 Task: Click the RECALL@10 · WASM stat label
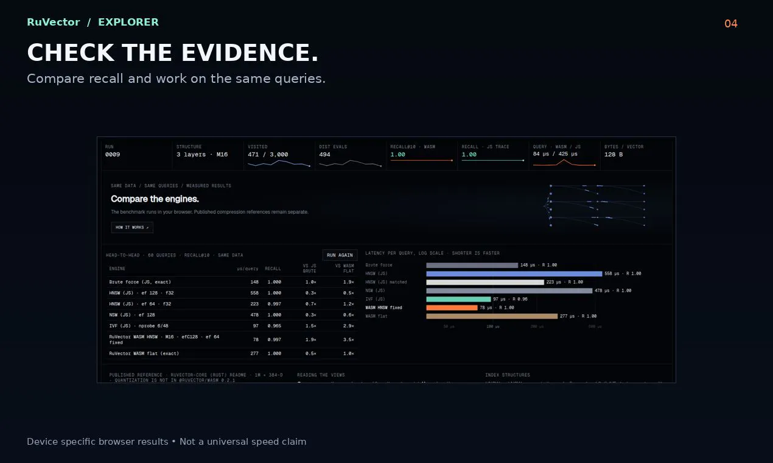pyautogui.click(x=413, y=147)
